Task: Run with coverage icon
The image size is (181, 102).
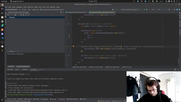Action: click(147, 10)
